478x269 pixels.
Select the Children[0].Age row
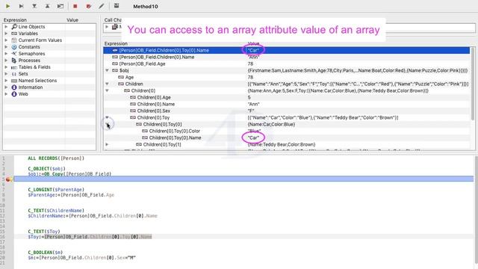click(287, 97)
